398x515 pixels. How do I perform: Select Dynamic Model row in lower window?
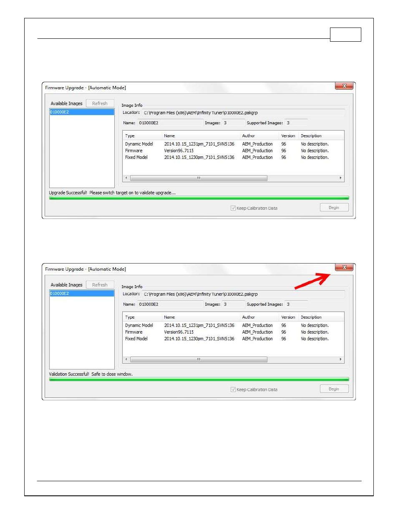click(233, 326)
